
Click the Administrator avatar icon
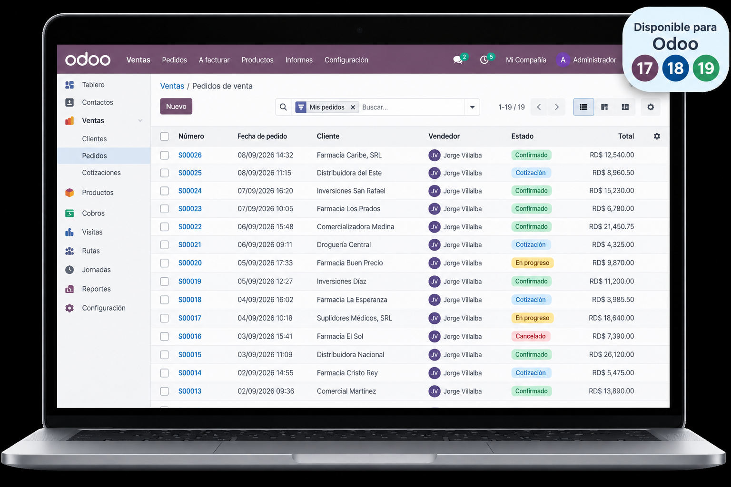[x=563, y=60]
